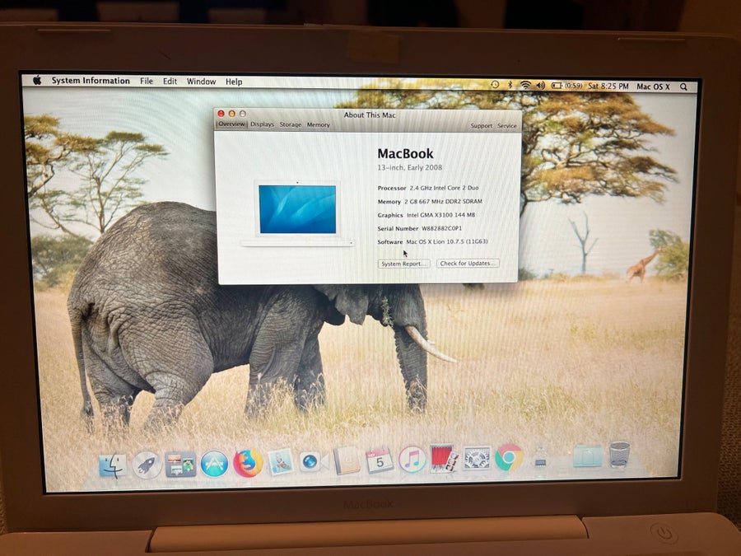The image size is (741, 556).
Task: Click the 13-inch, Early 2008 text
Action: tap(410, 167)
